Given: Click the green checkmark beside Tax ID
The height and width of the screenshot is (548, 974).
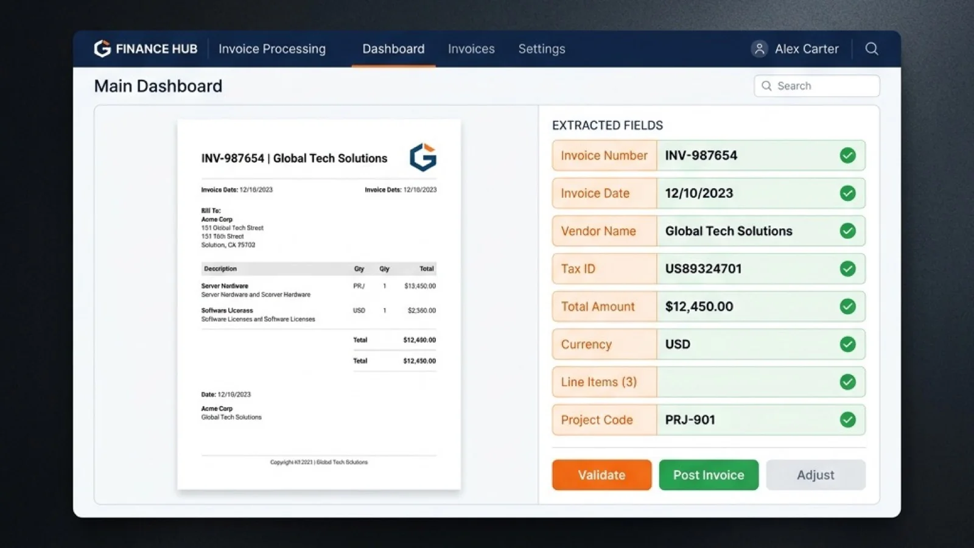Looking at the screenshot, I should point(847,269).
